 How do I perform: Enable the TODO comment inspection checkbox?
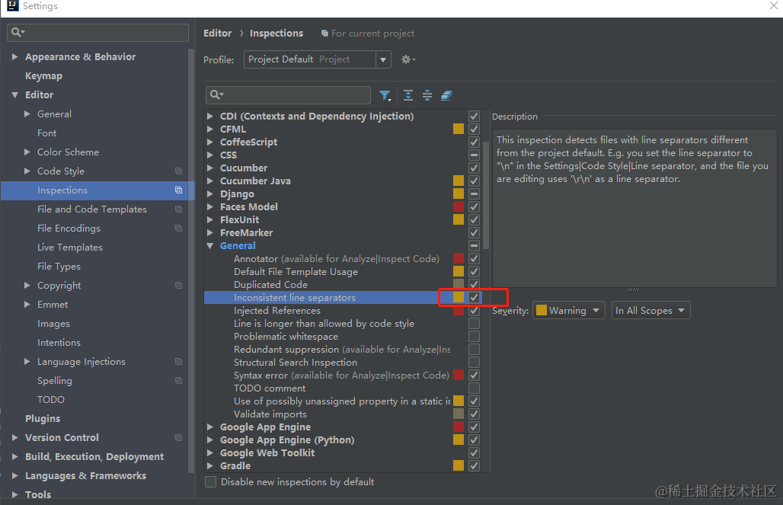coord(474,388)
